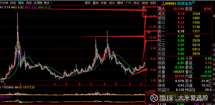The image size is (215, 105).
Task: Expand the 更多 periods list
Action: click(48, 3)
